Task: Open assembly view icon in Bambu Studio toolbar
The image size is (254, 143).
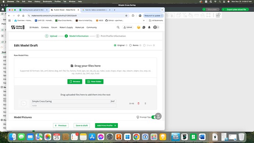Action: pos(218,15)
